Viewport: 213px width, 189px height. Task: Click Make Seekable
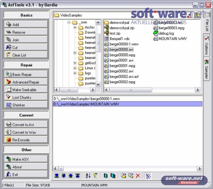[x=26, y=90]
